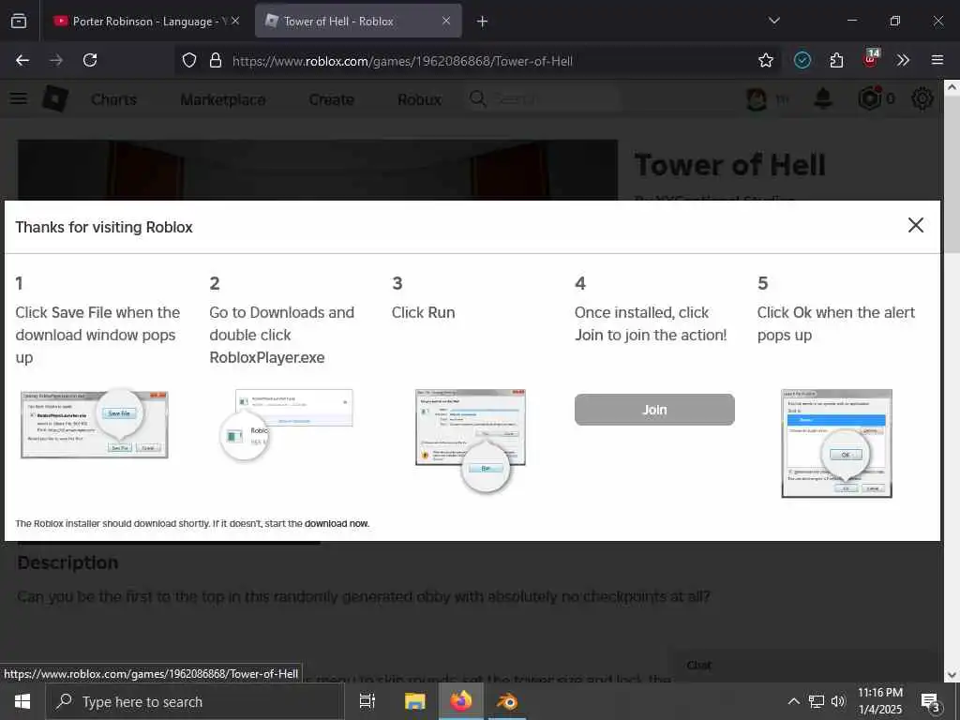Go back with the browser back arrow
The width and height of the screenshot is (960, 720).
click(22, 60)
